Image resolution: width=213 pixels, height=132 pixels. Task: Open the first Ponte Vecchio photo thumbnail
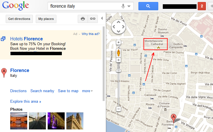(19, 121)
